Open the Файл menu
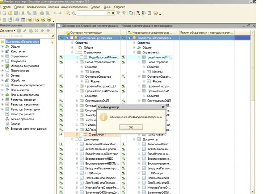This screenshot has width=278, height=194. (7, 7)
